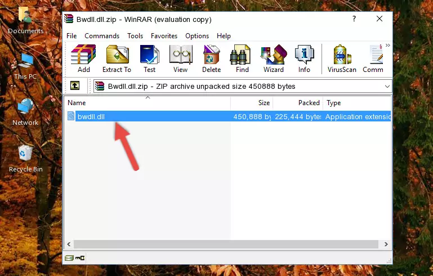Open the Options menu
The width and height of the screenshot is (433, 276).
[x=197, y=36]
